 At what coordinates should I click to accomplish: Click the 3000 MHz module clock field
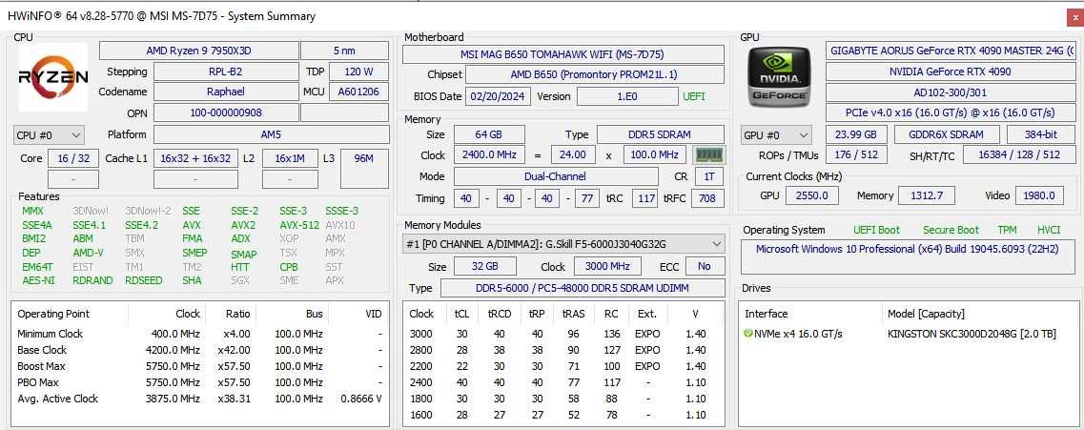coord(605,266)
